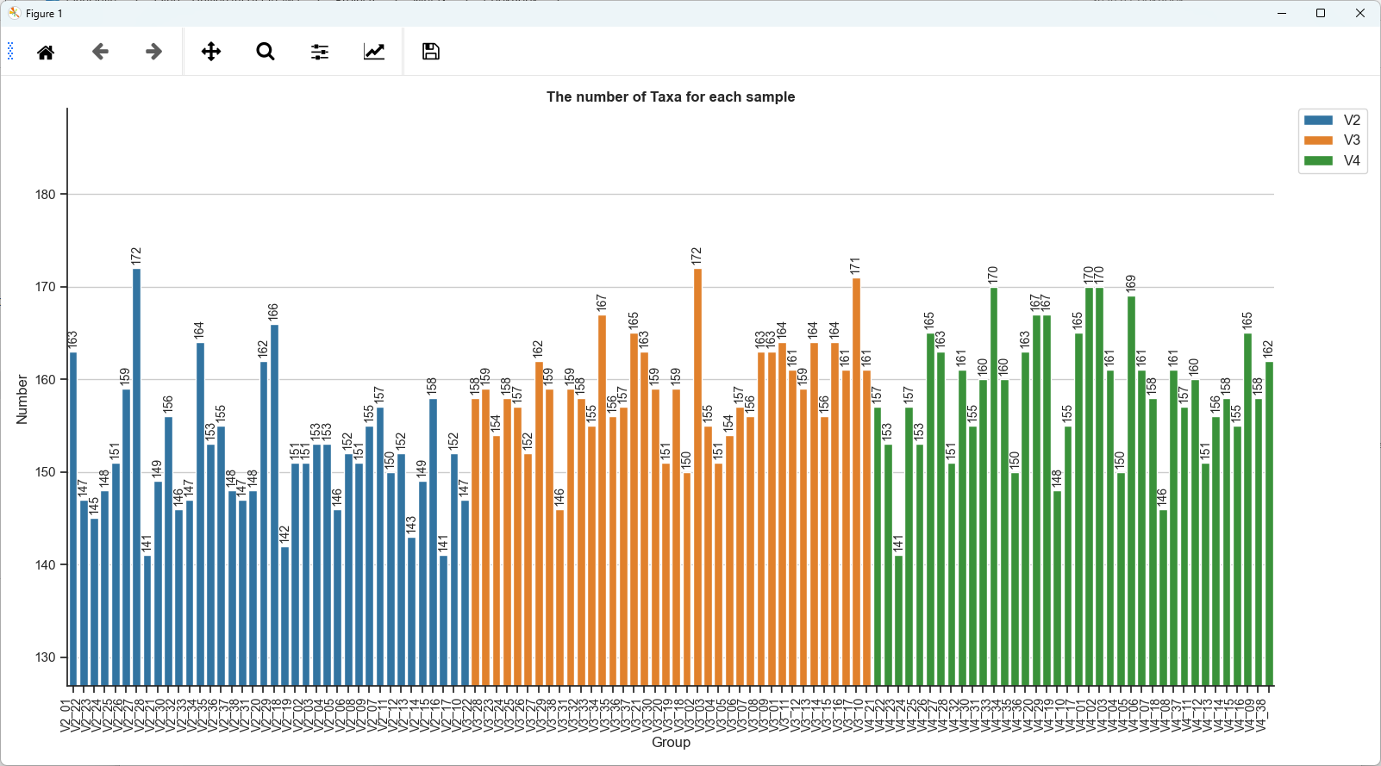Click the 140 y-axis tick label
This screenshot has width=1381, height=766.
coord(46,565)
